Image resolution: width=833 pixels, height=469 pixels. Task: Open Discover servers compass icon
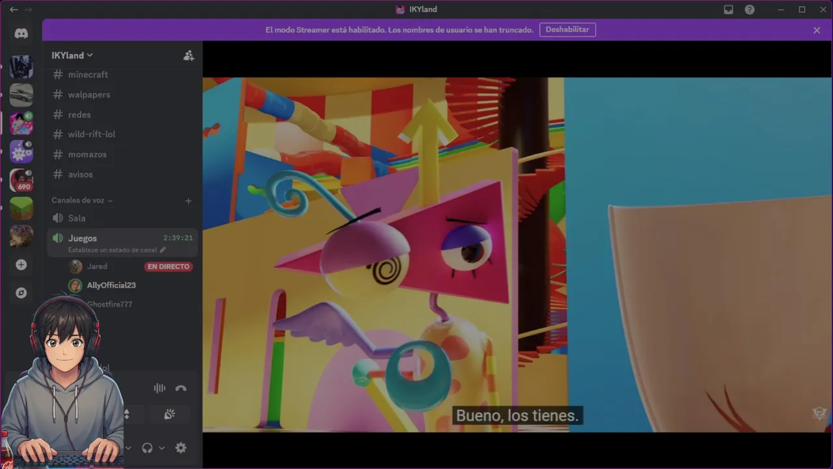coord(21,292)
